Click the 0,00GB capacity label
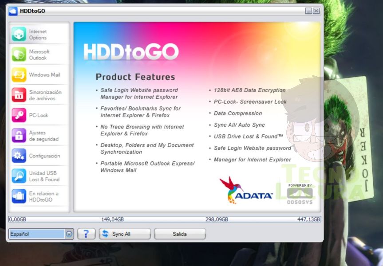The height and width of the screenshot is (266, 383). tap(17, 219)
